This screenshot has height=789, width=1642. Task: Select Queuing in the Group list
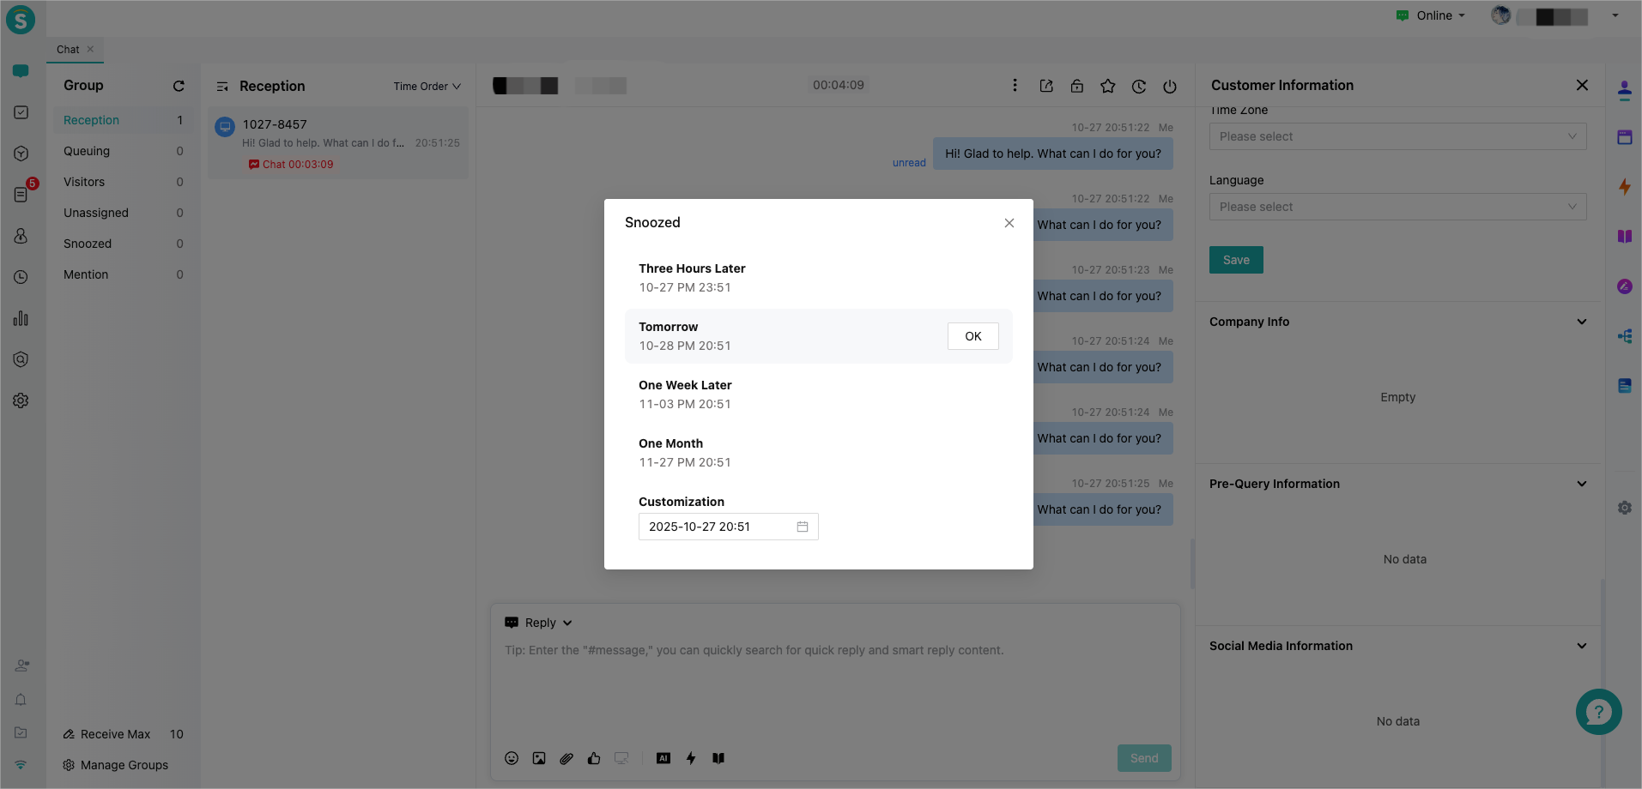87,151
